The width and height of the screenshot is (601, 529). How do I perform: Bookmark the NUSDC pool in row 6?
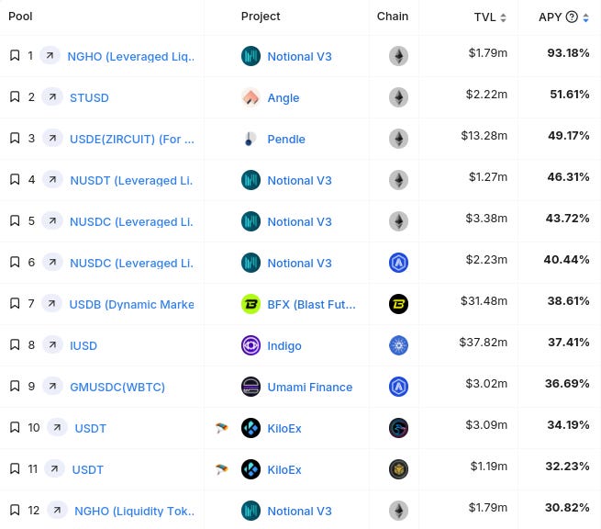(15, 262)
